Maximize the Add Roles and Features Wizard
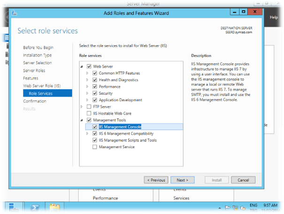 click(x=243, y=11)
